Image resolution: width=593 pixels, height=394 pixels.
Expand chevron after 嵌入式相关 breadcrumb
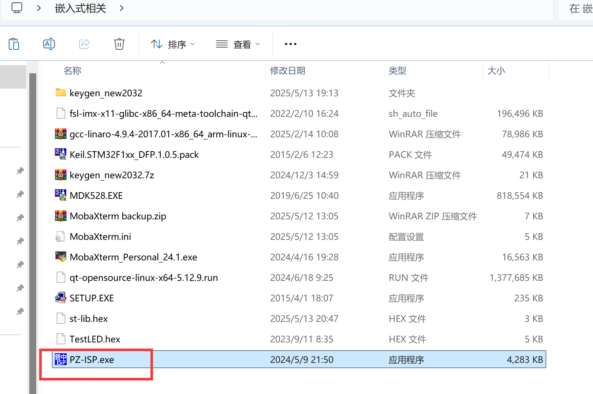tap(122, 8)
